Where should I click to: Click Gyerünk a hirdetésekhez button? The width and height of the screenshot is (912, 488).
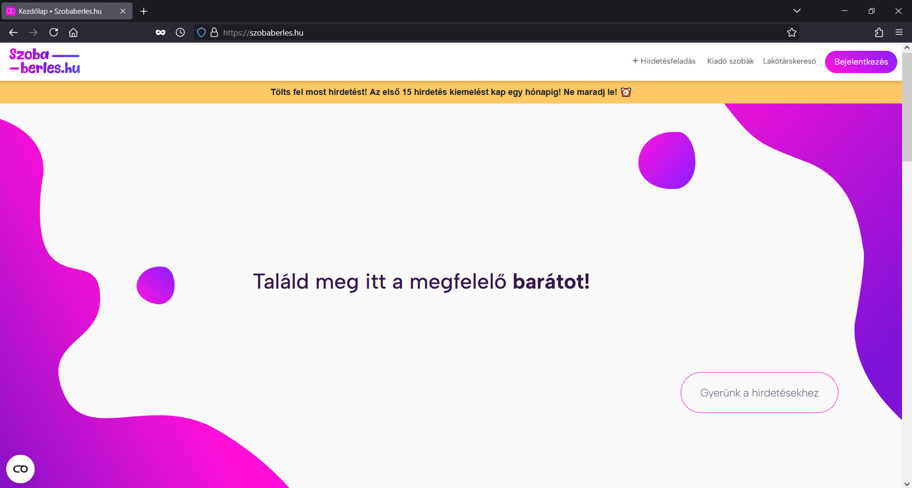(759, 393)
